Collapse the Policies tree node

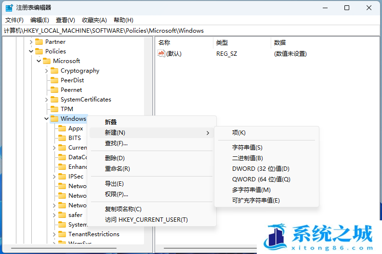pos(31,51)
